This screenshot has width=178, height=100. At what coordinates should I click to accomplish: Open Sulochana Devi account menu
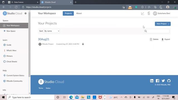coord(162,13)
